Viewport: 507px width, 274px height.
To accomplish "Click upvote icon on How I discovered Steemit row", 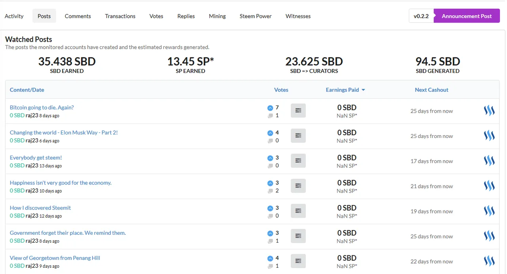I will (270, 208).
